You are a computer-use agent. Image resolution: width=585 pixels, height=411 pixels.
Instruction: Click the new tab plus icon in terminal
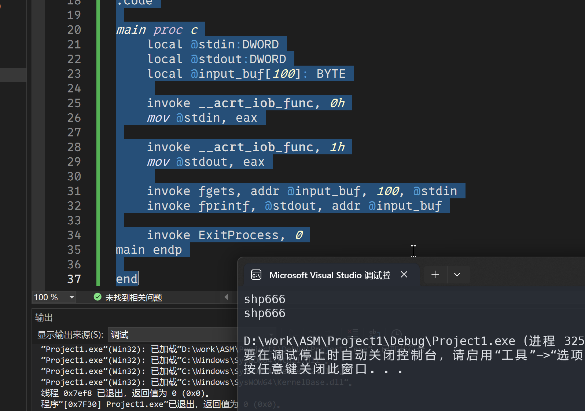435,275
